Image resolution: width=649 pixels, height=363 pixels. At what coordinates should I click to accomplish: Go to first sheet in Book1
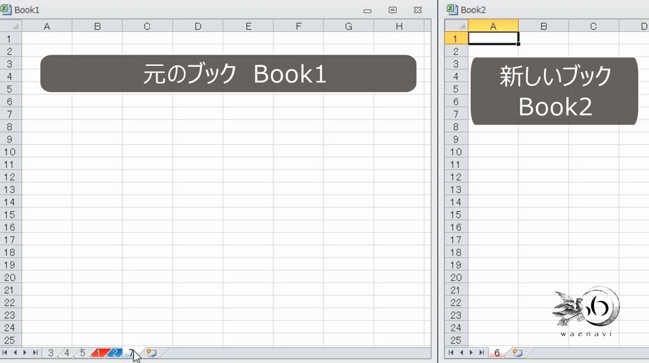[6, 353]
